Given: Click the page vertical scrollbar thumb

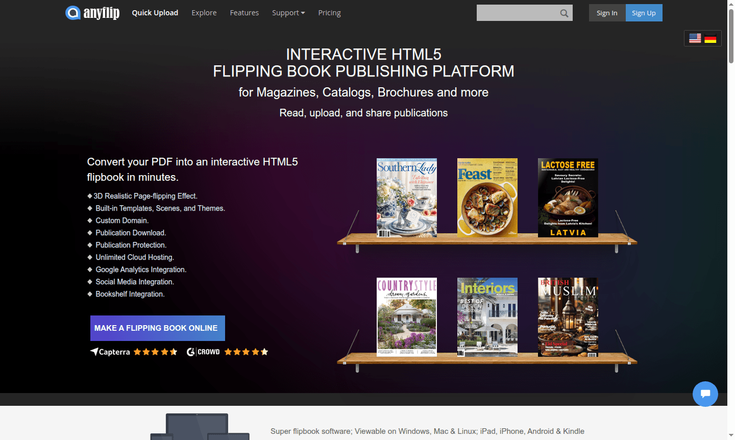Looking at the screenshot, I should point(731,36).
